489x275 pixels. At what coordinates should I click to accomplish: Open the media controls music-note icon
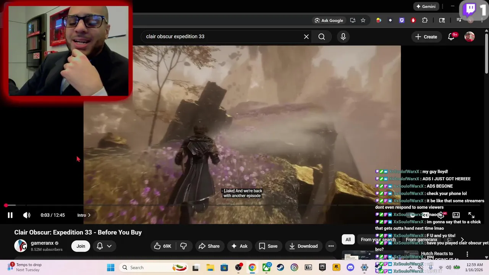click(459, 20)
